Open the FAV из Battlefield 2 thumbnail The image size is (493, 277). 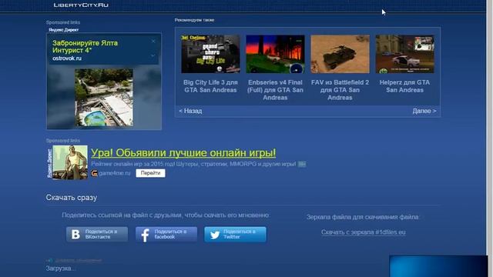point(340,54)
